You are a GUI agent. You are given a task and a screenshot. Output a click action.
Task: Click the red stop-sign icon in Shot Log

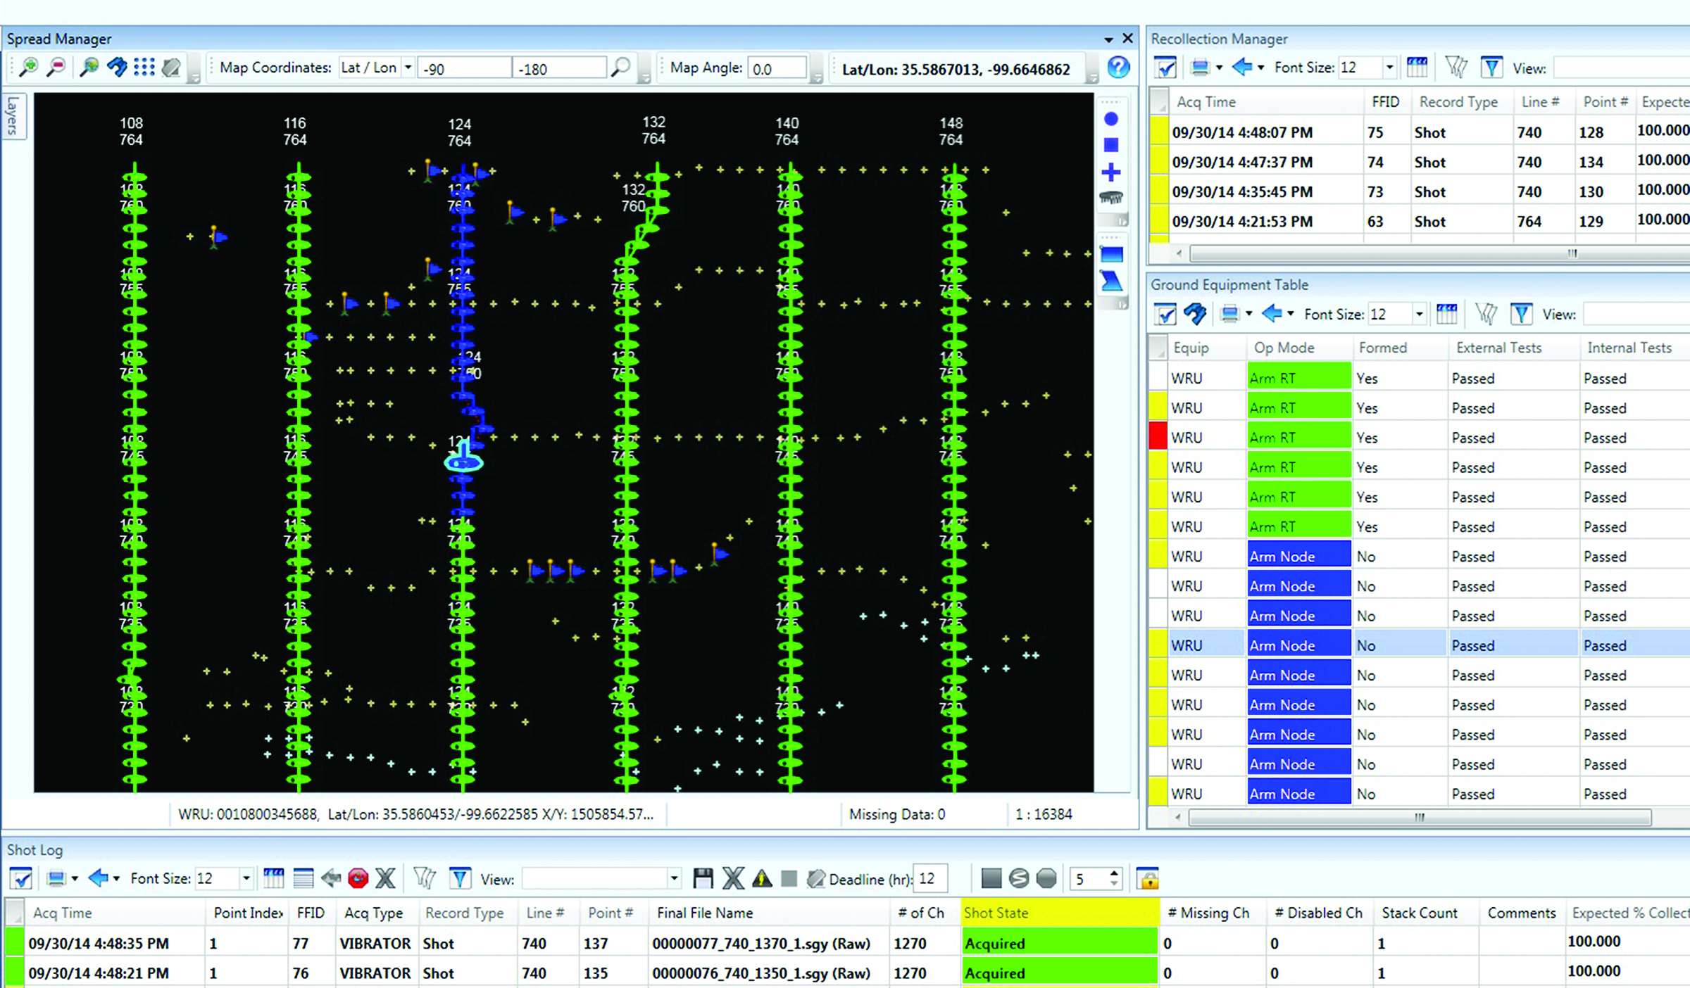(358, 878)
